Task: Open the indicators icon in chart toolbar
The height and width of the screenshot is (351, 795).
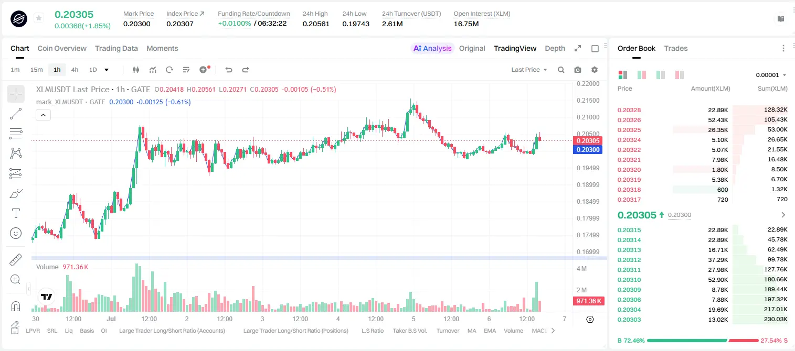Action: (x=153, y=70)
